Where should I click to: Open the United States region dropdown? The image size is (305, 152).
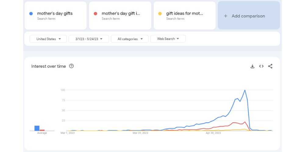(x=48, y=39)
